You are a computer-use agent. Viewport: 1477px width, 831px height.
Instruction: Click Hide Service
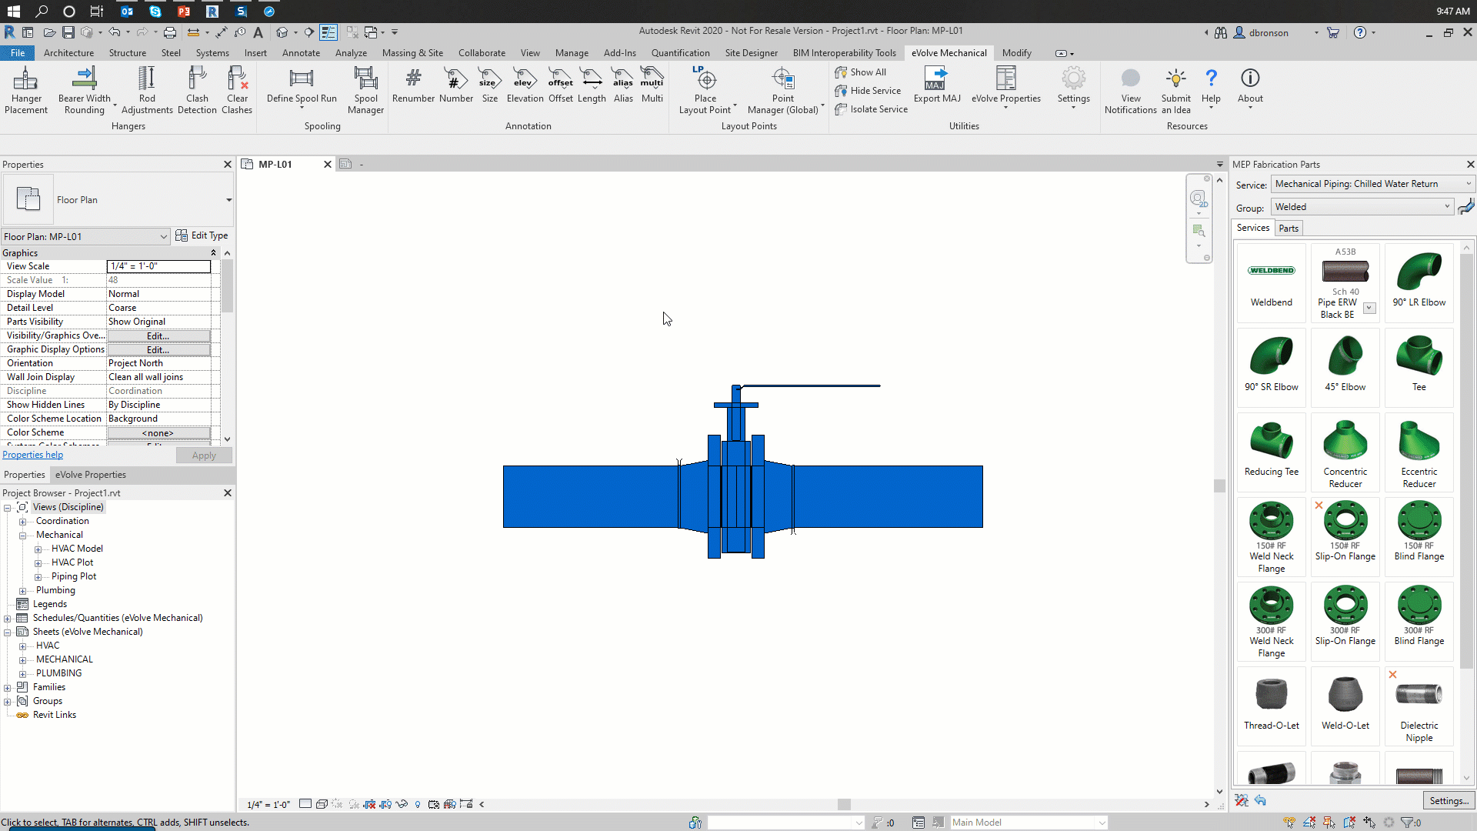868,91
